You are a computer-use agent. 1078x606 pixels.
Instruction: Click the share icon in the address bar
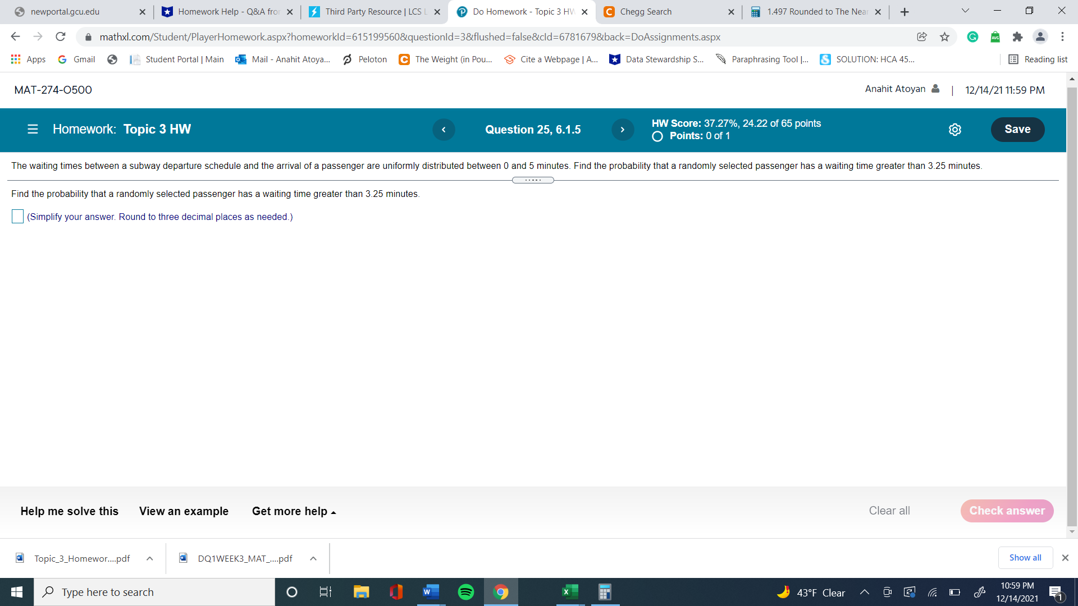tap(922, 36)
